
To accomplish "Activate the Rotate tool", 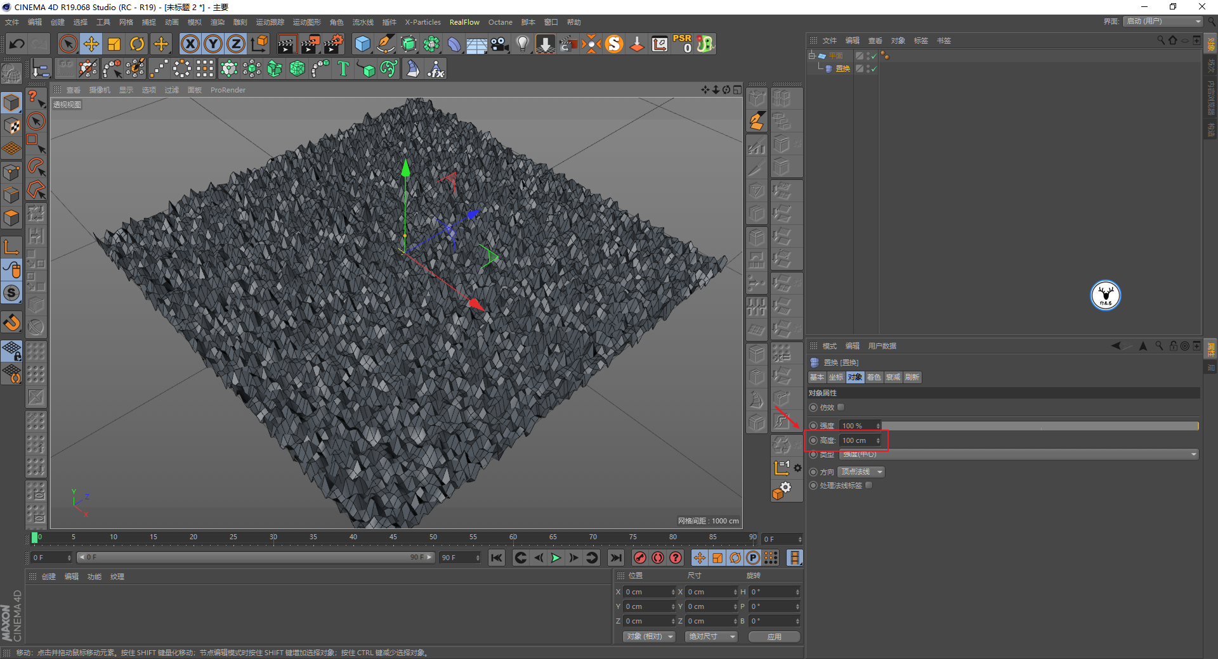I will 137,44.
